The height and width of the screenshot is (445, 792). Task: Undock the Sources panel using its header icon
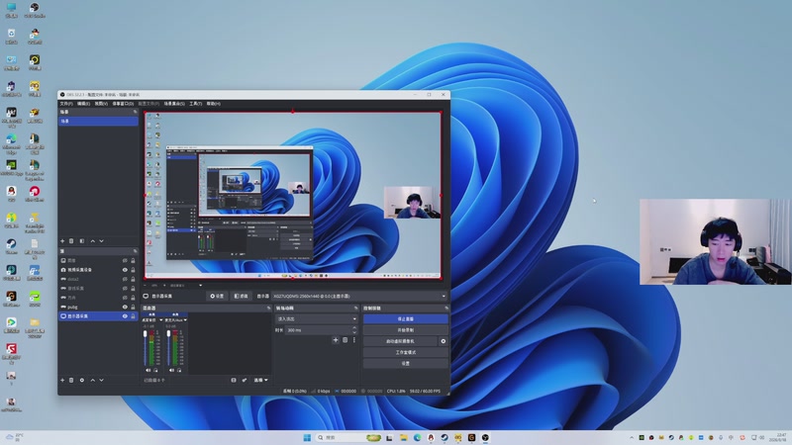point(135,251)
